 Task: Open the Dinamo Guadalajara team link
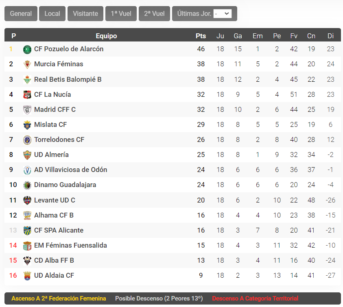65,185
